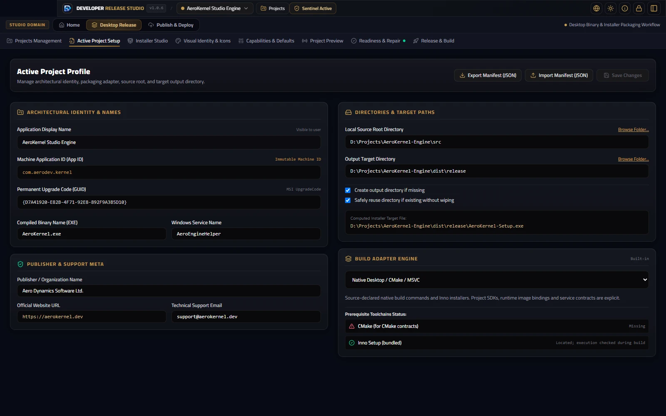666x416 pixels.
Task: Click the Machine Application ID field
Action: (x=169, y=172)
